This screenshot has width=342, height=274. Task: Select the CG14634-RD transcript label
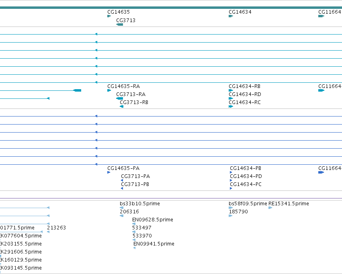coord(245,94)
